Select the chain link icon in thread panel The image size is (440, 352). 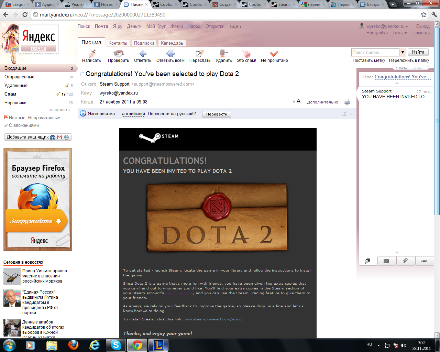[424, 261]
